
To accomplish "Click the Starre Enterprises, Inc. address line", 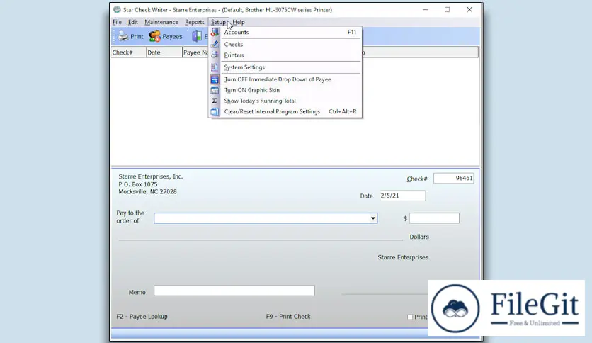I will click(151, 176).
